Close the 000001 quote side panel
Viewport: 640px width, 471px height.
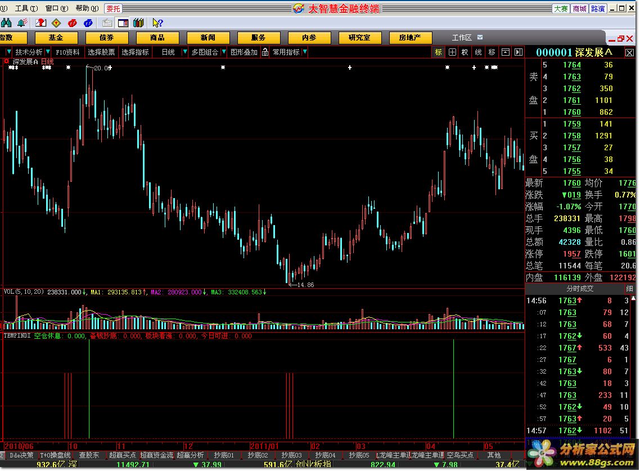coord(630,53)
